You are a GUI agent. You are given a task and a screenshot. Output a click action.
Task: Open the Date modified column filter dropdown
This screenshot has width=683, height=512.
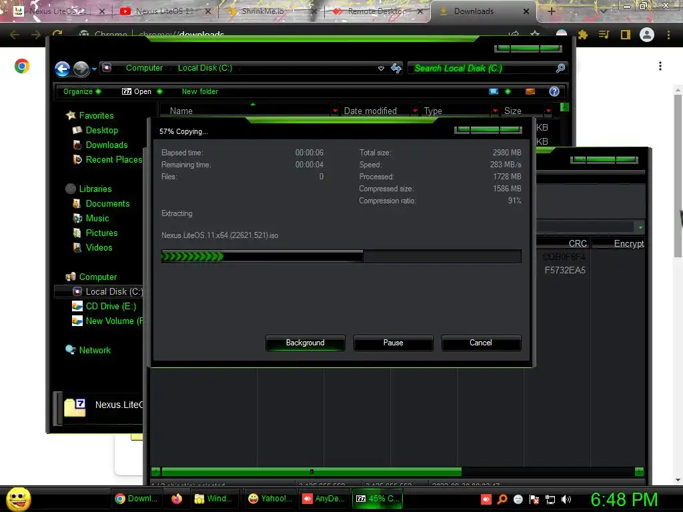pos(415,111)
